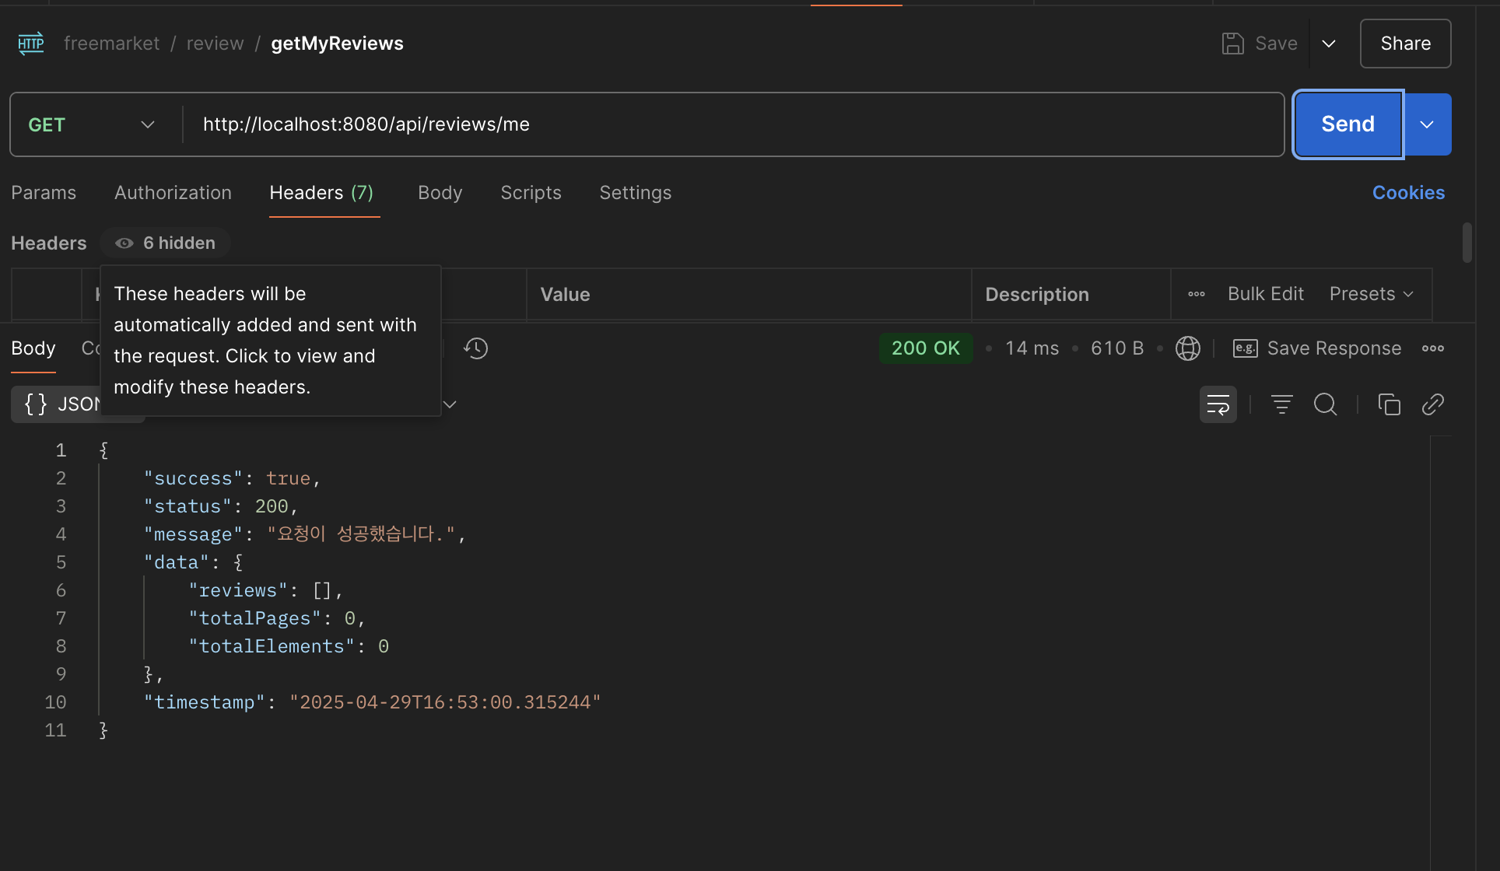Open headers table options ellipsis

(1196, 294)
